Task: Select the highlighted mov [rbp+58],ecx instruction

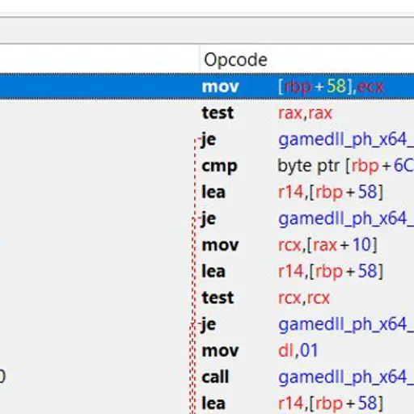Action: point(207,87)
